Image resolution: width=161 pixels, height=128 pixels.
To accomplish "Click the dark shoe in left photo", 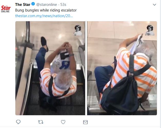I will tap(44, 43).
